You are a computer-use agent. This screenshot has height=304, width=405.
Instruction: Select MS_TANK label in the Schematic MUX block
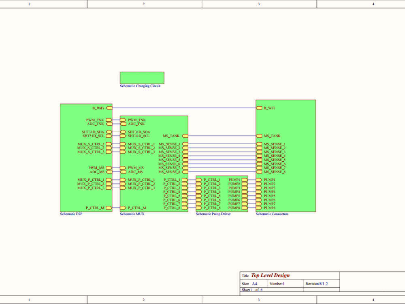click(x=171, y=136)
